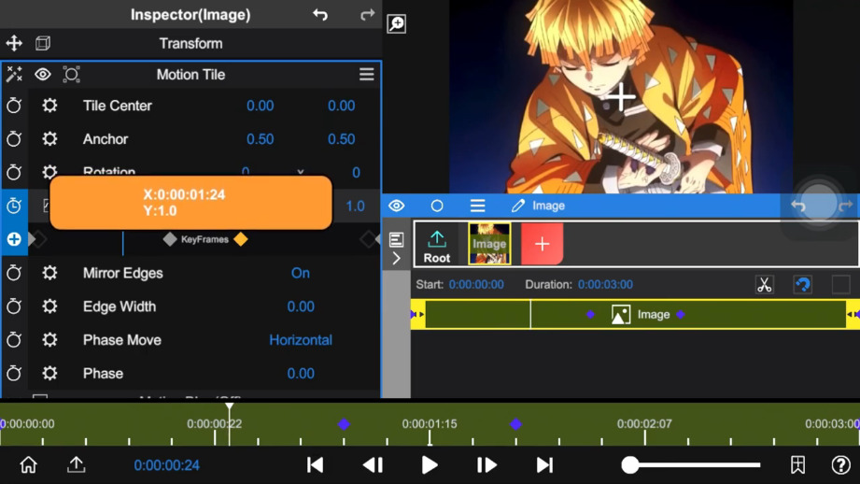Toggle Motion Tile effect visibility eye
This screenshot has width=860, height=484.
pos(43,74)
